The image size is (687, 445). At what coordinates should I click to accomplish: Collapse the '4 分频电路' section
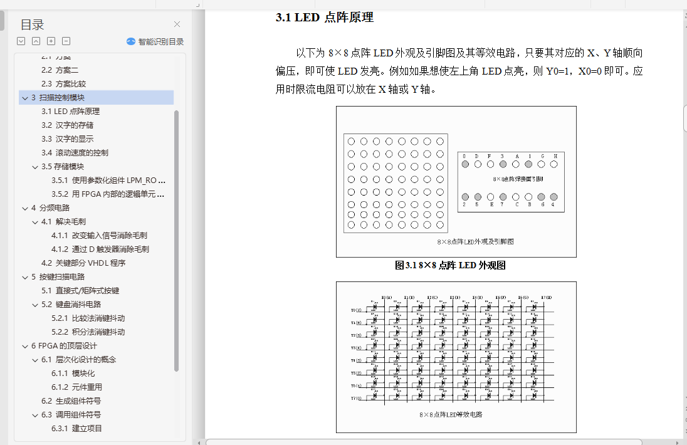pyautogui.click(x=25, y=208)
